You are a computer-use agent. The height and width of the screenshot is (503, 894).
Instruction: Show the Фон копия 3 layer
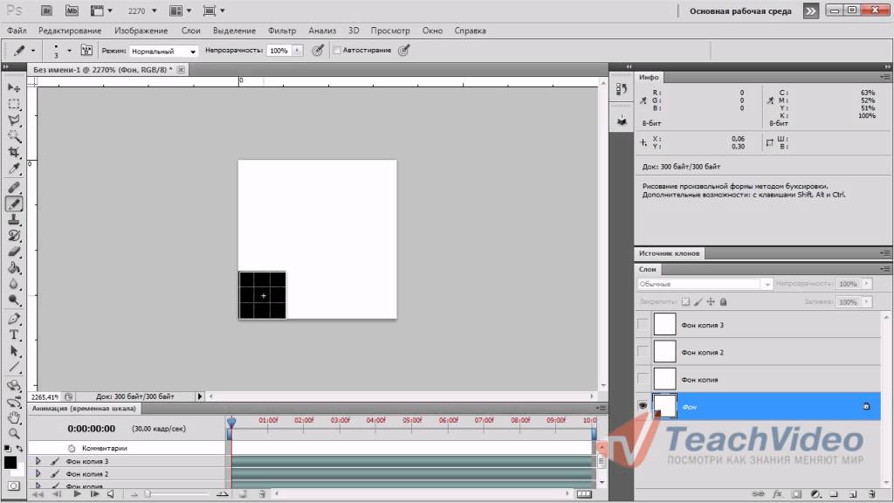pos(643,325)
